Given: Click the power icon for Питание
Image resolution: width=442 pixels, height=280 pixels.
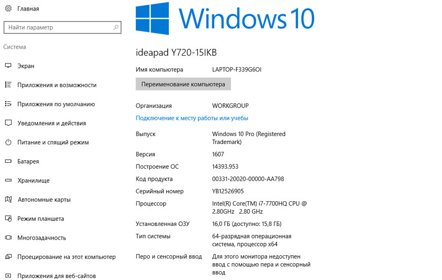Looking at the screenshot, I should pyautogui.click(x=8, y=142).
